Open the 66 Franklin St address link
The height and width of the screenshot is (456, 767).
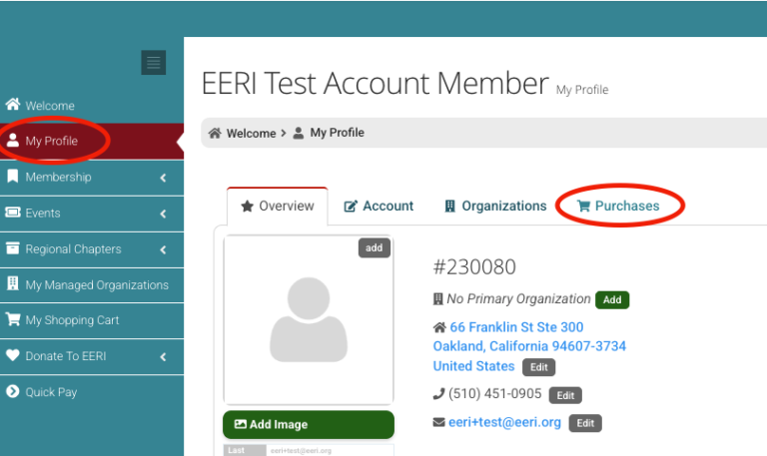pyautogui.click(x=516, y=327)
